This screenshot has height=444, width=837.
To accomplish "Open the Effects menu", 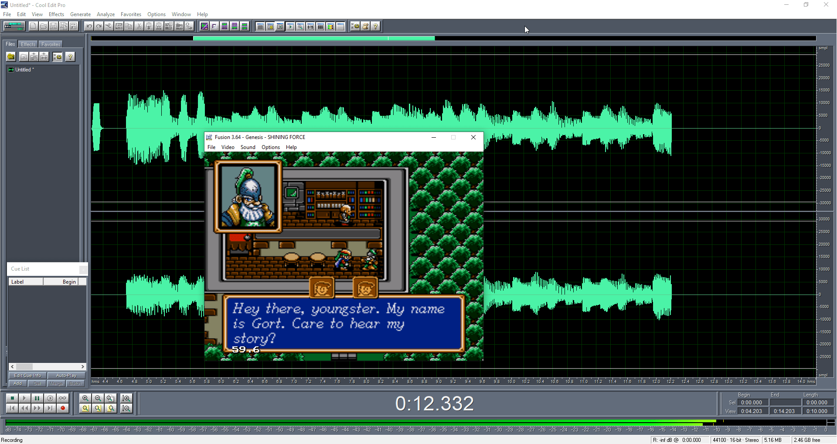I will coord(56,14).
